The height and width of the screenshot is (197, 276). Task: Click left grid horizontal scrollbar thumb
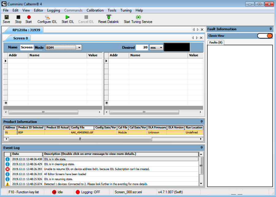(x=43, y=112)
